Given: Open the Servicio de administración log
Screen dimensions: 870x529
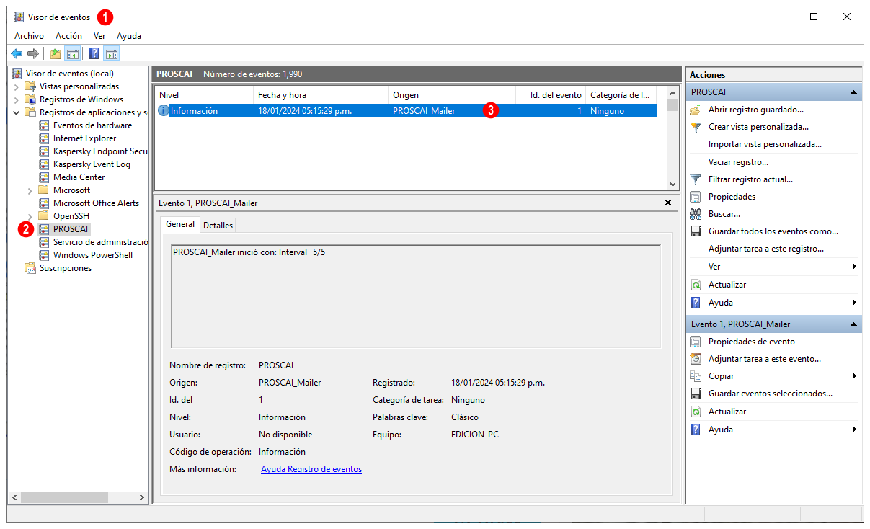Looking at the screenshot, I should [x=100, y=242].
